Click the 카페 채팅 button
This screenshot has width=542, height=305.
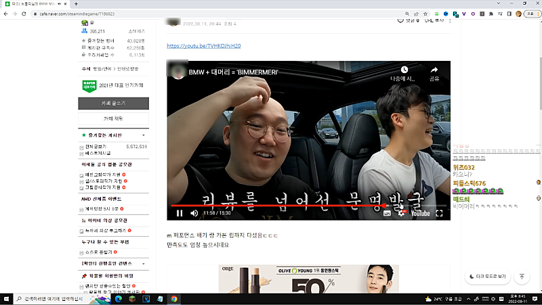tap(113, 118)
